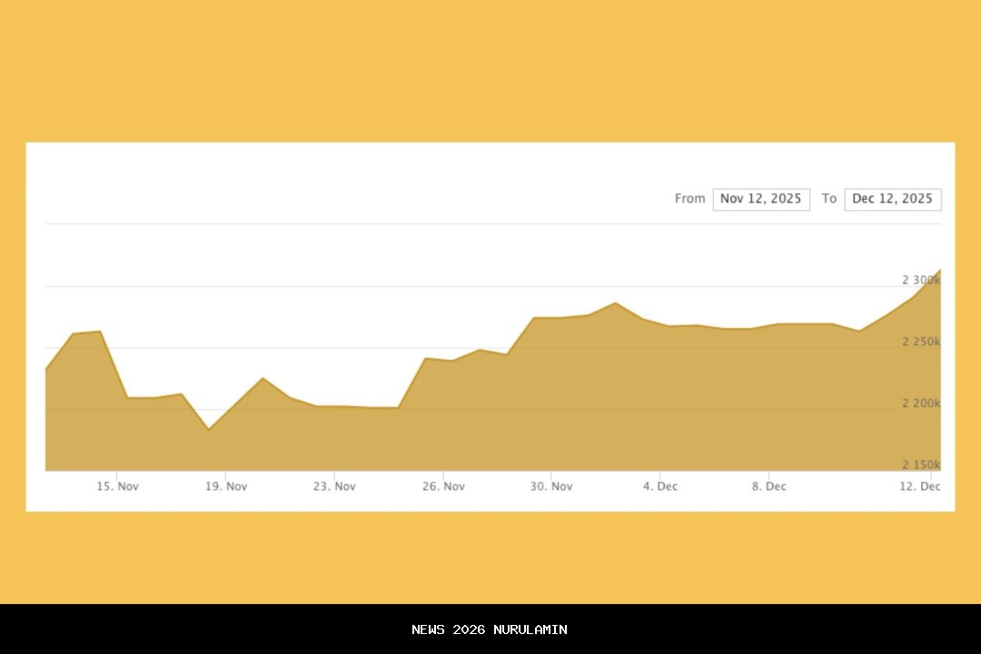Select the 15. Nov x-axis label
This screenshot has width=981, height=654.
pos(117,487)
